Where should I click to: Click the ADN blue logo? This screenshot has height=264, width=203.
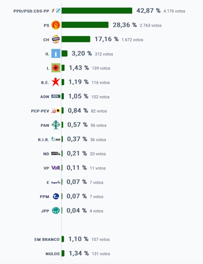point(56,96)
